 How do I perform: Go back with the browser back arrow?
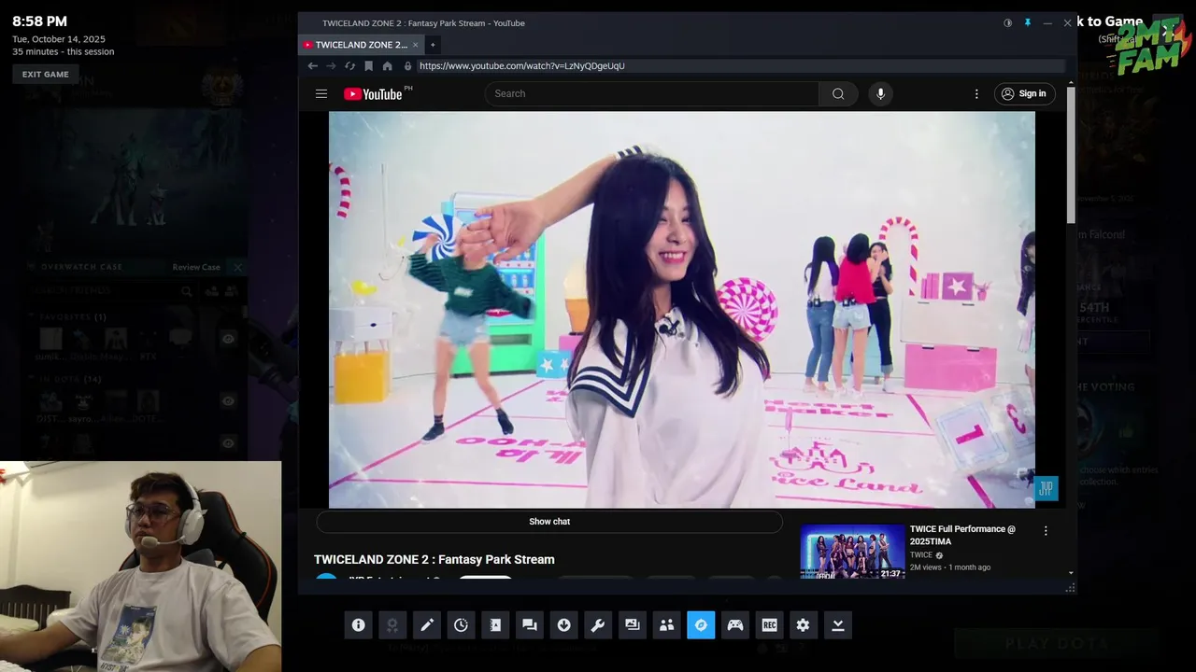(313, 66)
